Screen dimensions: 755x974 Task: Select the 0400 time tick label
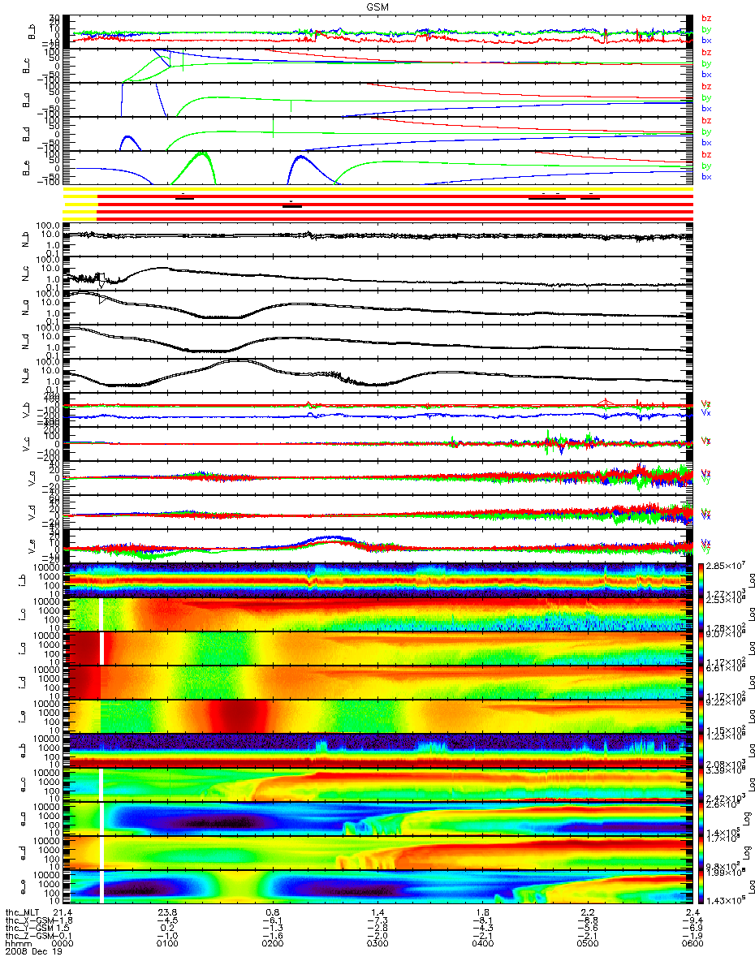point(482,943)
